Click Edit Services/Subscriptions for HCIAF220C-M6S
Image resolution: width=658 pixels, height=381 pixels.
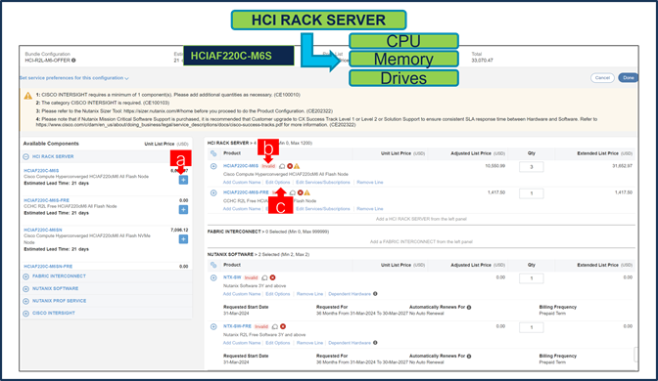(x=323, y=183)
